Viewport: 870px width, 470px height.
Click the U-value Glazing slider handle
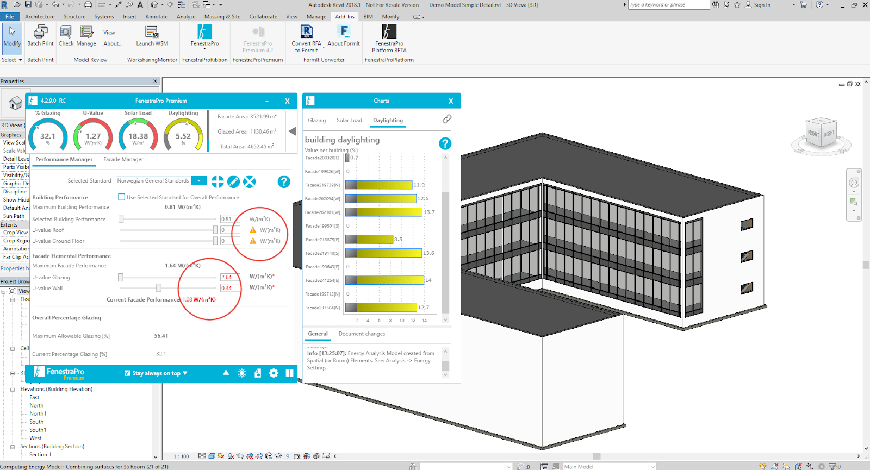[x=121, y=277]
